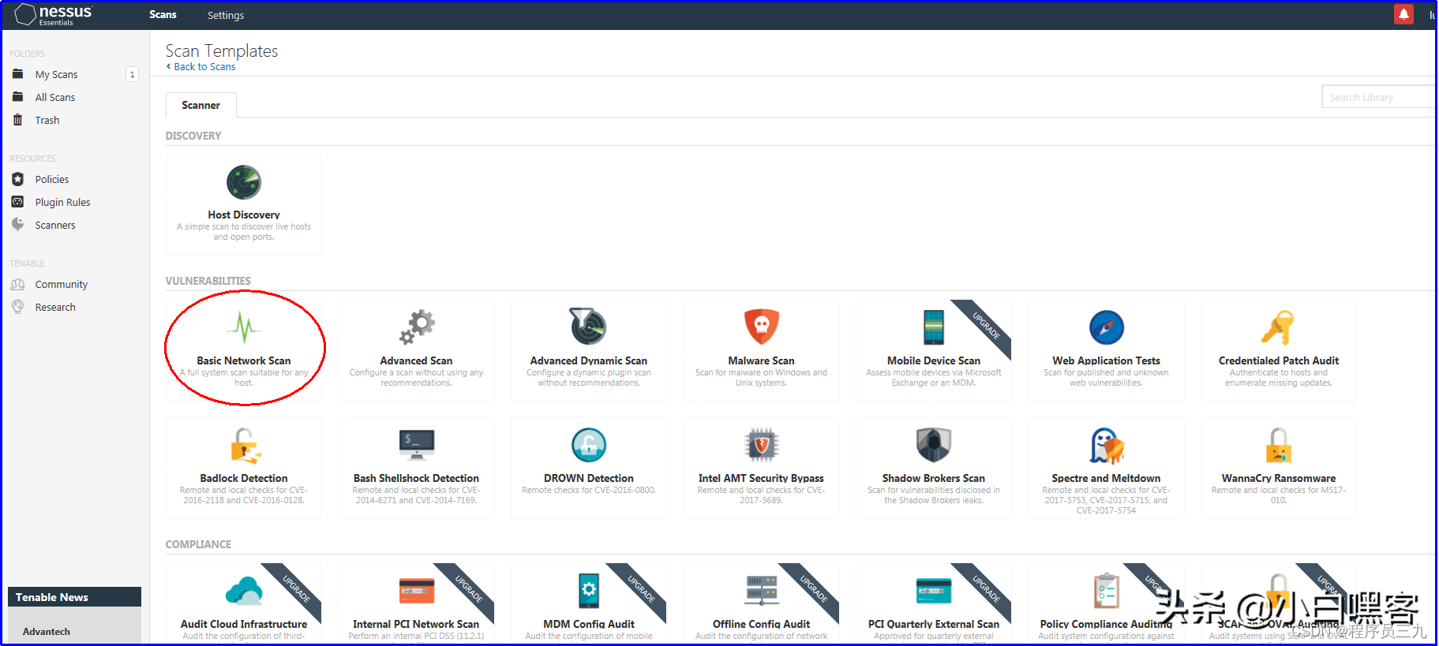The image size is (1439, 646).
Task: Open the Policy Compliance Auditing clipboard icon
Action: pyautogui.click(x=1107, y=591)
